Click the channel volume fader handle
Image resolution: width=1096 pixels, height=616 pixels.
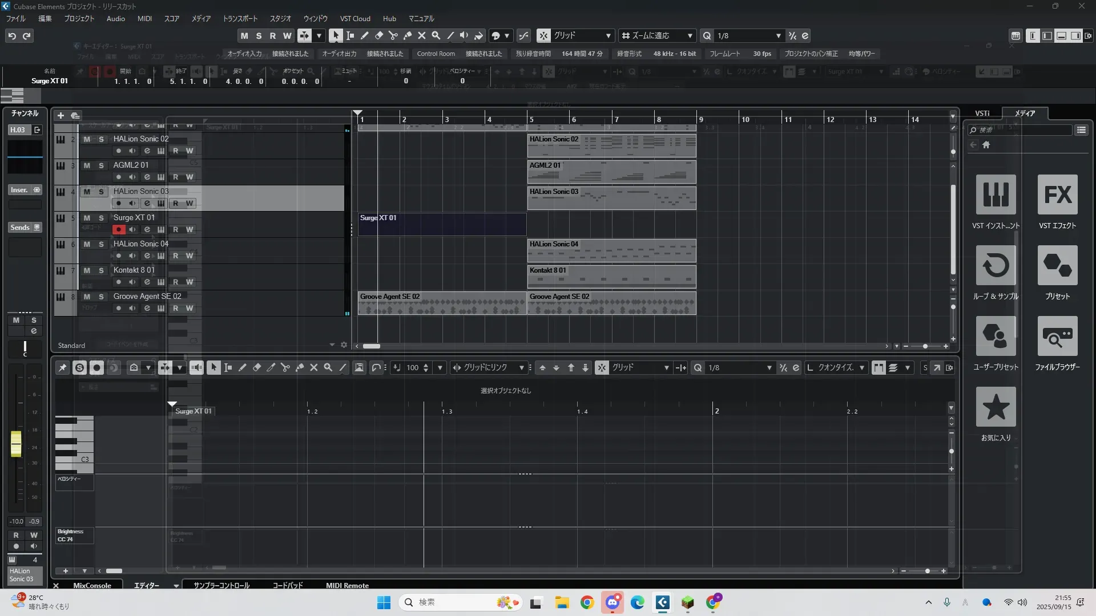[x=16, y=444]
